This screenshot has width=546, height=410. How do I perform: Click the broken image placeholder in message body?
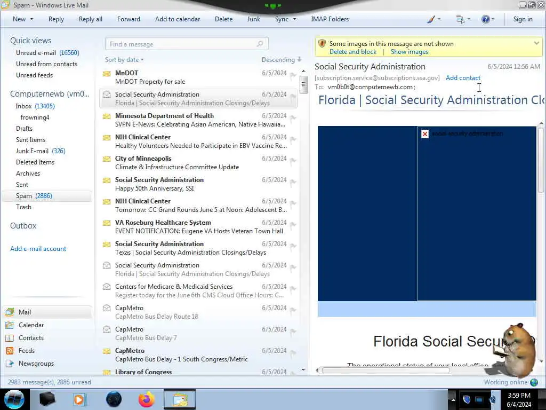[x=425, y=134]
